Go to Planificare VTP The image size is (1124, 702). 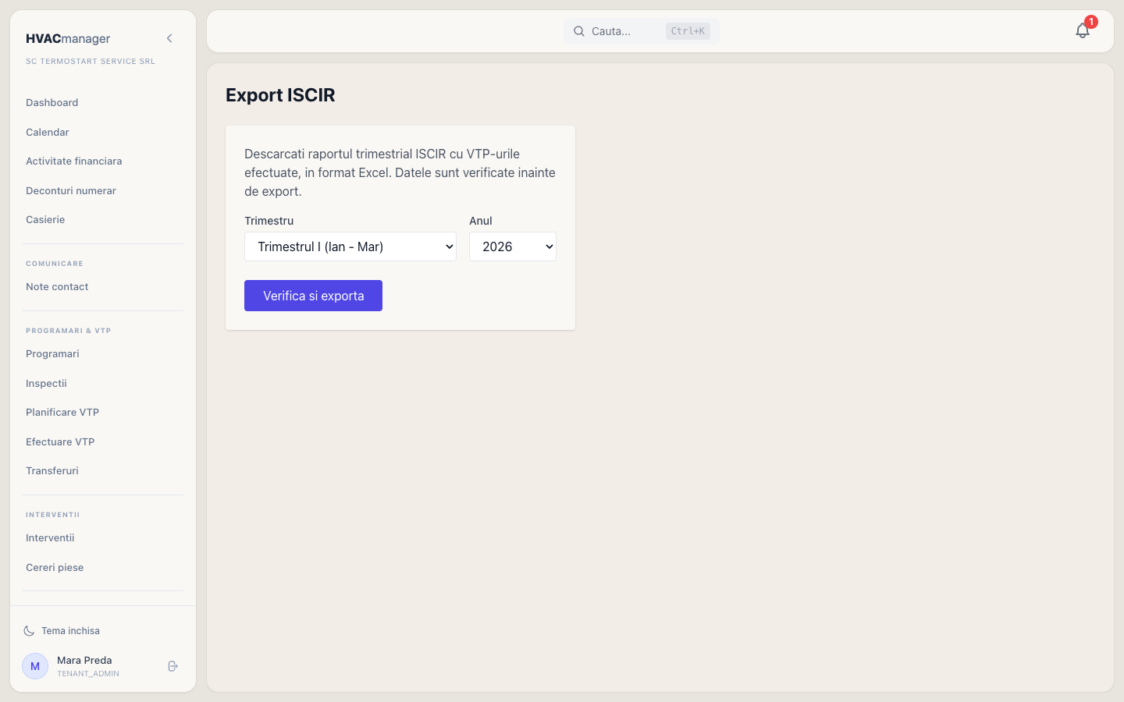click(62, 412)
